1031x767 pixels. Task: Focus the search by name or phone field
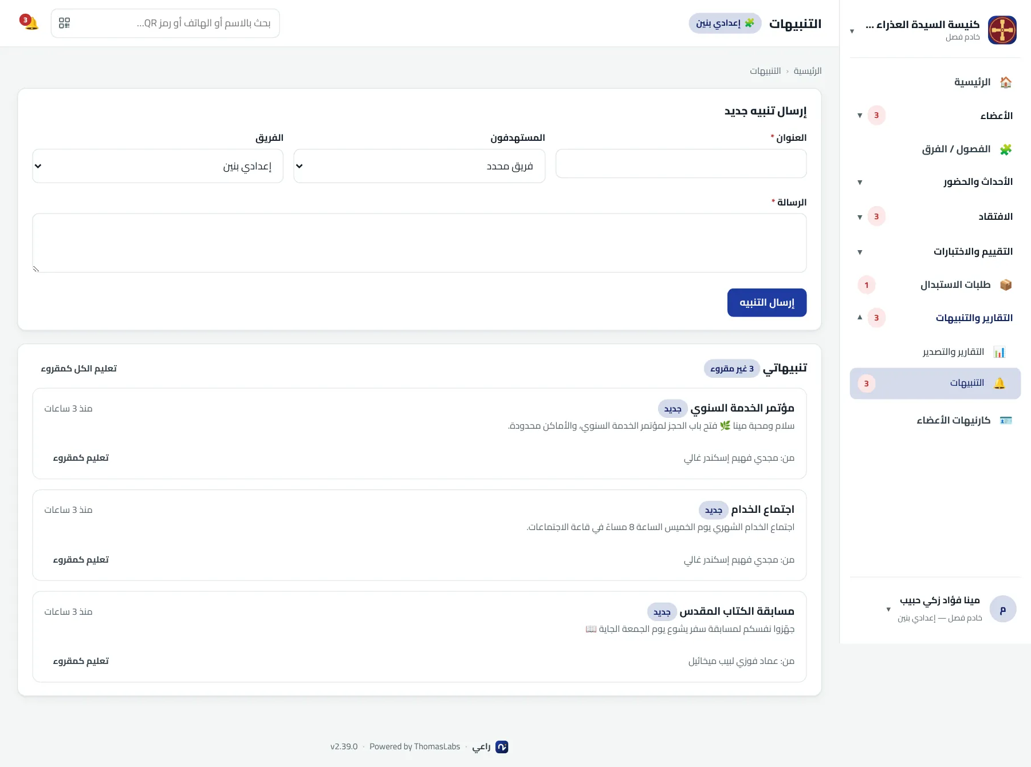166,23
